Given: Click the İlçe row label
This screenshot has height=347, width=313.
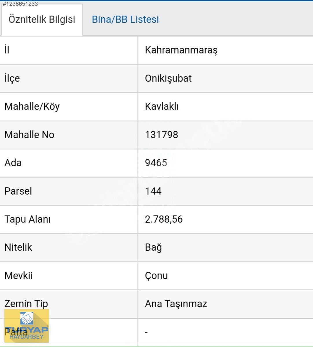Looking at the screenshot, I should point(12,78).
